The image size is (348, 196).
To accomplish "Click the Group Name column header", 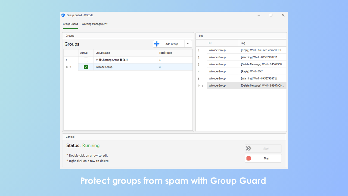I will point(125,53).
